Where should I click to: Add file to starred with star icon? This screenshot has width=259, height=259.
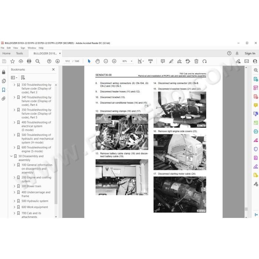[12, 61]
